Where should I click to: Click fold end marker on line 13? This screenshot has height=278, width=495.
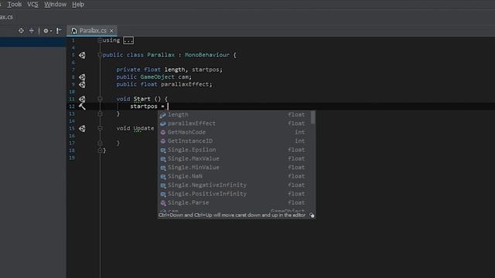tap(100, 114)
